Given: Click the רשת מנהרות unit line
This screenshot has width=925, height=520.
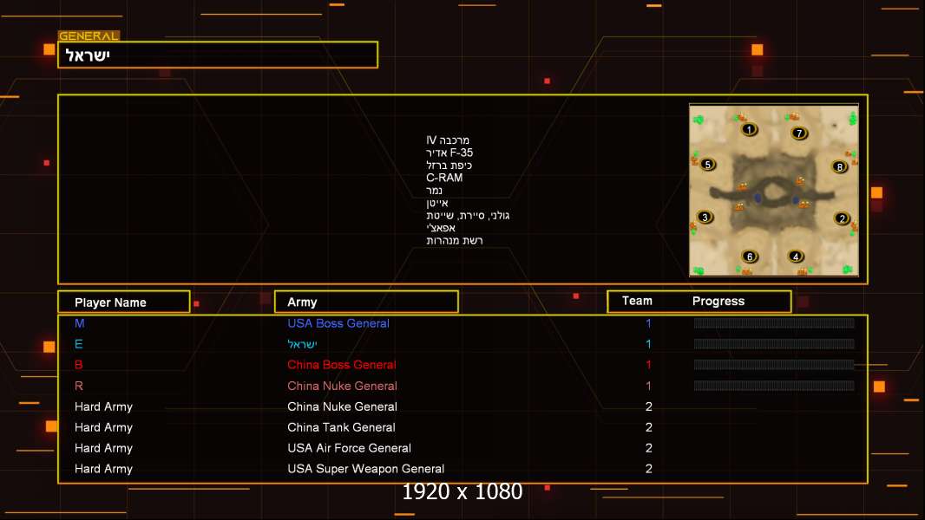Looking at the screenshot, I should [x=454, y=240].
